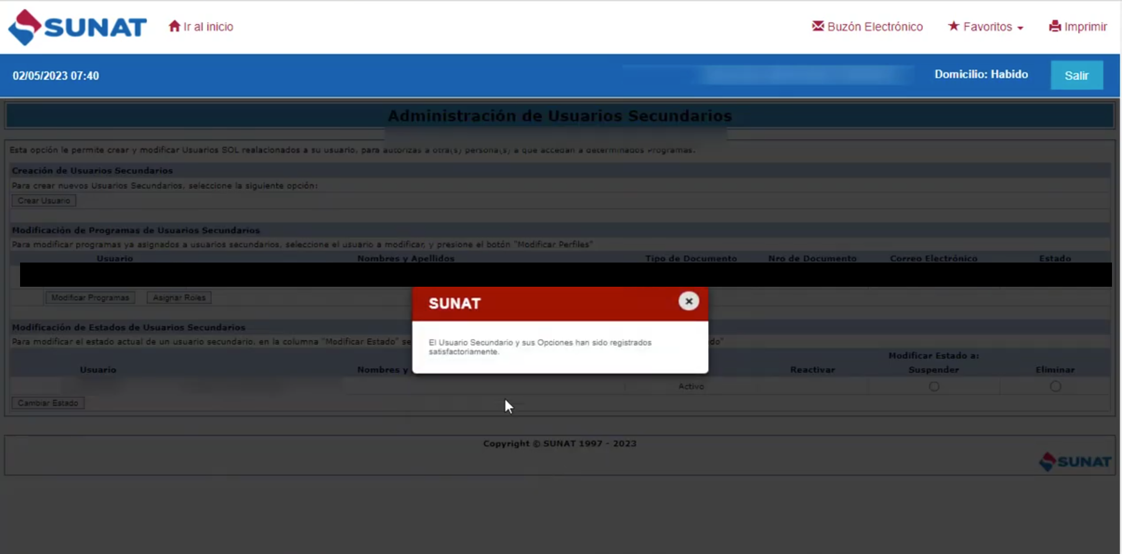Viewport: 1122px width, 554px height.
Task: Click the Creación de Usuarios Secundarios heading
Action: pos(92,171)
